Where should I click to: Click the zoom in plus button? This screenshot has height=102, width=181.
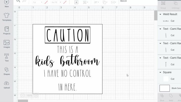(36, 95)
